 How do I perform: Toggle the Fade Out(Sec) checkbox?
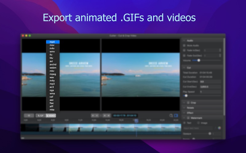184,55
